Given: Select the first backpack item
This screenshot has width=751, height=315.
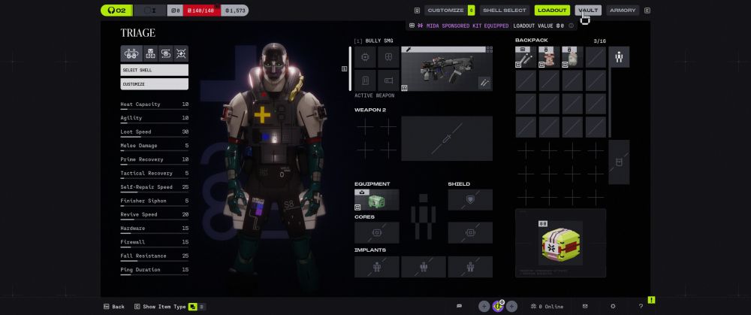Looking at the screenshot, I should click(x=526, y=57).
